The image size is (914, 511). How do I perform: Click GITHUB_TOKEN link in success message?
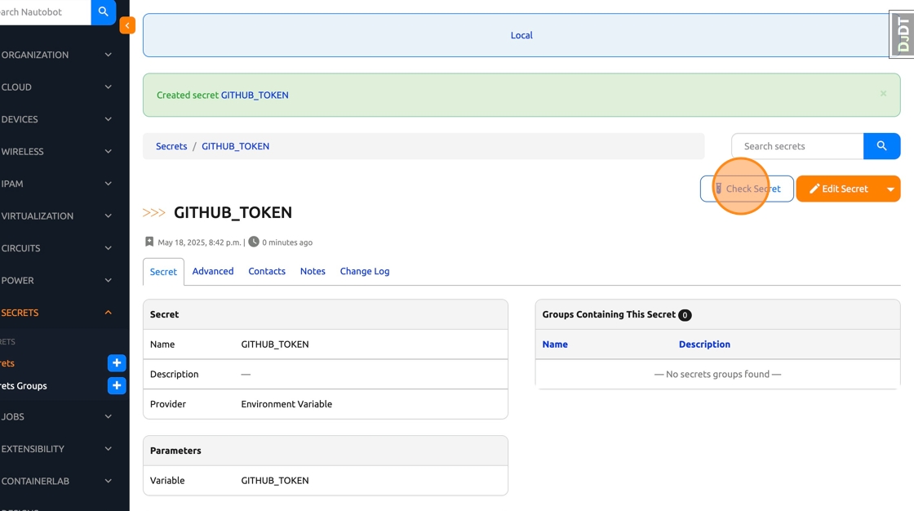255,95
